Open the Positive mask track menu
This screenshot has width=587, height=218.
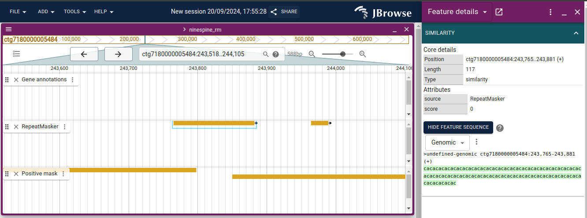(x=63, y=174)
